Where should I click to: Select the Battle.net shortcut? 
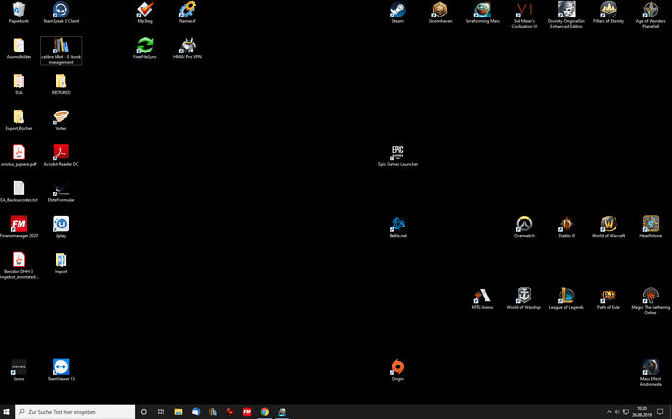click(x=397, y=227)
